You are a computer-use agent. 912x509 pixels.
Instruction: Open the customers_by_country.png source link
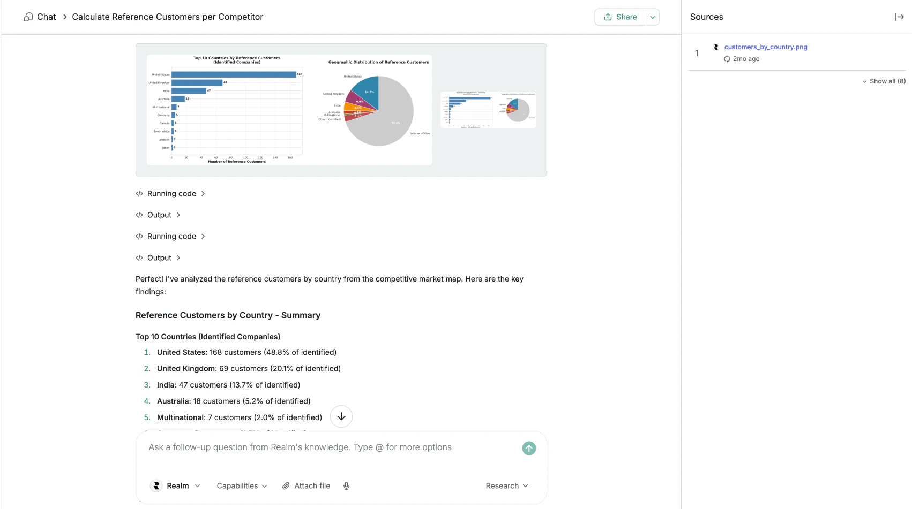[765, 47]
